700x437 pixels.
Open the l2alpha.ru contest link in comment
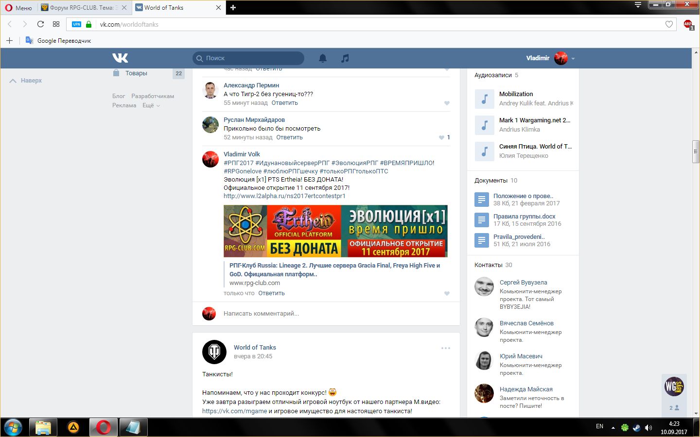284,196
